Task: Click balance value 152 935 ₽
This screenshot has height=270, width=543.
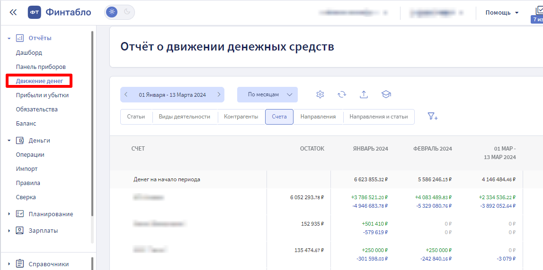Action: pos(313,224)
